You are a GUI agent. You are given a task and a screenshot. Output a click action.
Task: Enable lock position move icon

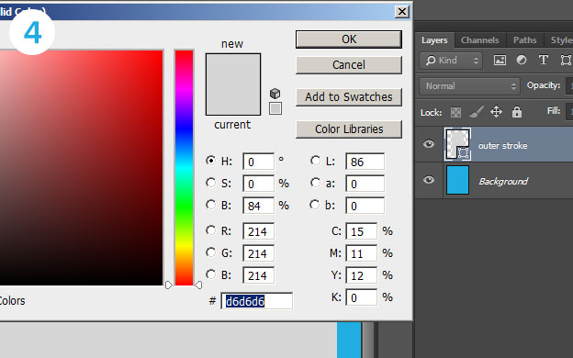496,111
